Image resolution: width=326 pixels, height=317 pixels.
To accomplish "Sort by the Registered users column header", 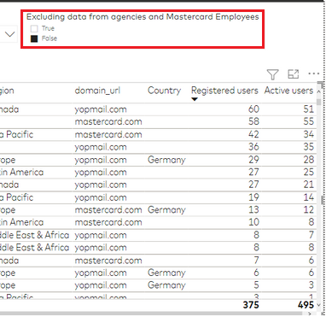I will tap(224, 91).
